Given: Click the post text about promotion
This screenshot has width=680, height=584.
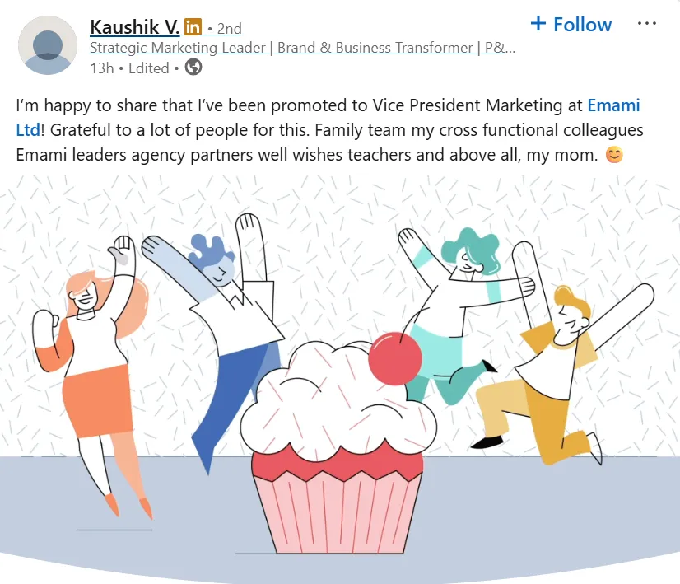Looking at the screenshot, I should pos(329,130).
